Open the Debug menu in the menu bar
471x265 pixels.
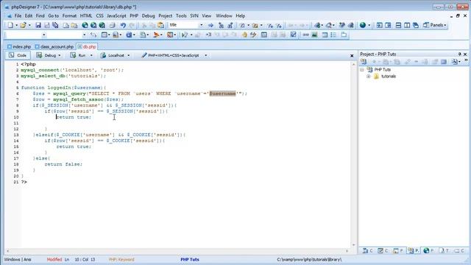(148, 16)
